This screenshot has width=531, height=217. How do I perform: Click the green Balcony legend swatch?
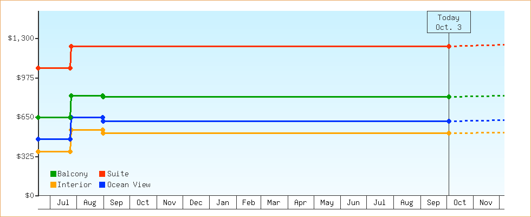coord(53,174)
